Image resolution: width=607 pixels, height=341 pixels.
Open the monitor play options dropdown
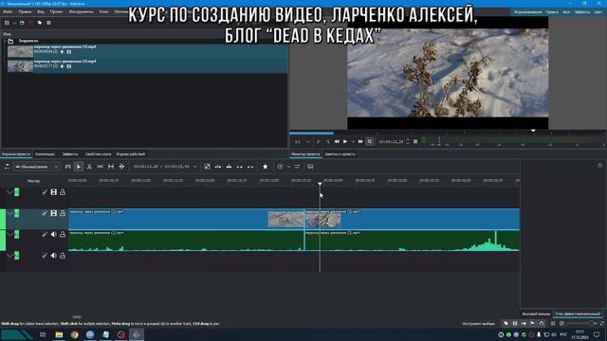353,142
